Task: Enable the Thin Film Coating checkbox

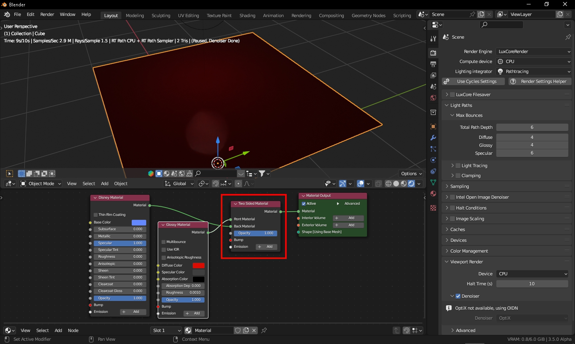Action: point(96,215)
